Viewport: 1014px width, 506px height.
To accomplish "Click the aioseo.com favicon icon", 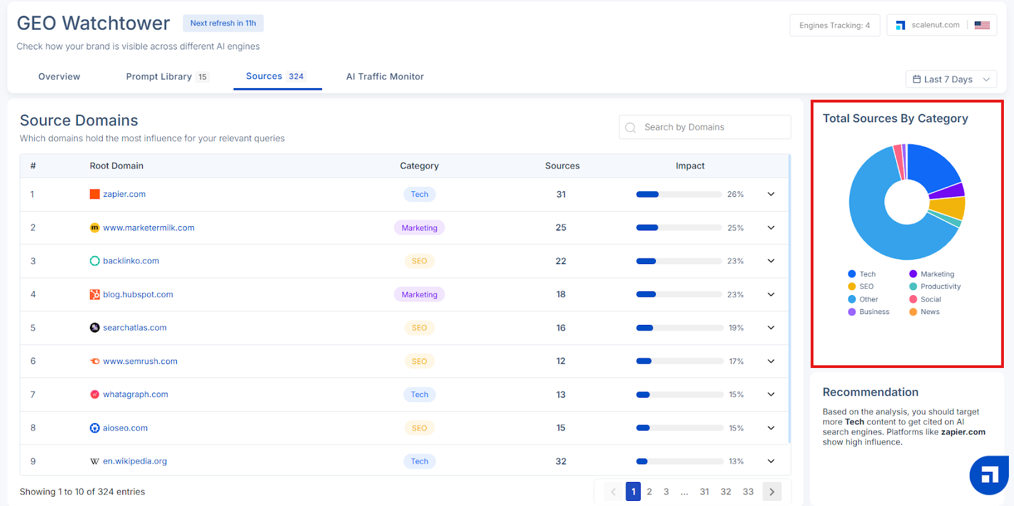I will pyautogui.click(x=94, y=428).
